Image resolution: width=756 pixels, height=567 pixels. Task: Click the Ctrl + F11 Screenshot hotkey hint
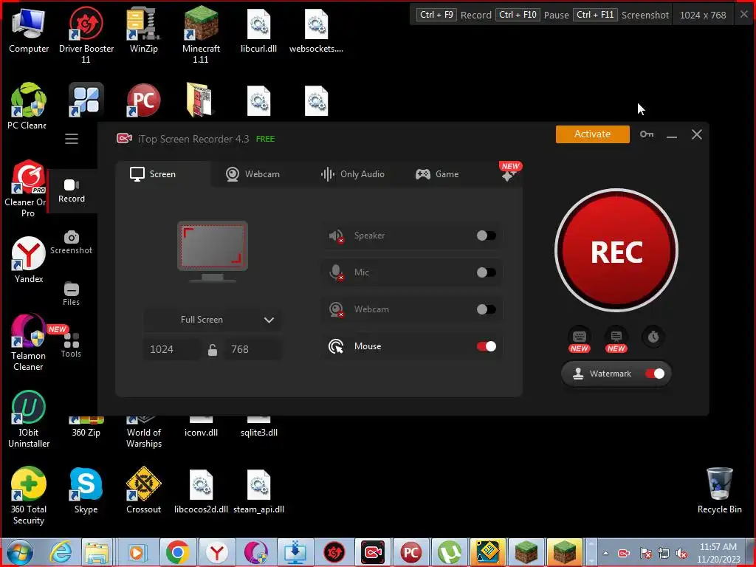tap(622, 15)
